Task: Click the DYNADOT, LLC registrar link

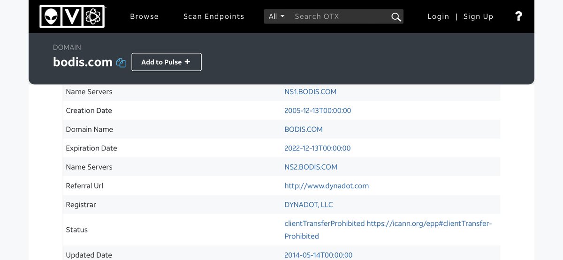Action: click(308, 204)
